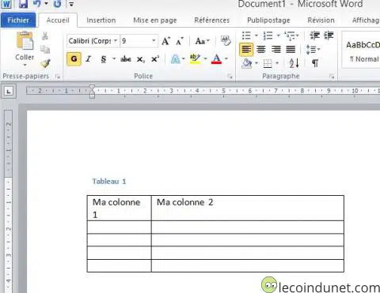The width and height of the screenshot is (380, 293).
Task: Open the Références tab
Action: [x=212, y=21]
